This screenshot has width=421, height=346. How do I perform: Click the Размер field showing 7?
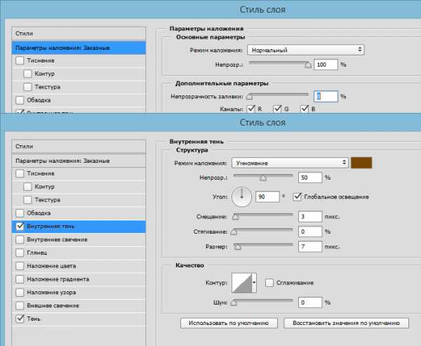310,246
